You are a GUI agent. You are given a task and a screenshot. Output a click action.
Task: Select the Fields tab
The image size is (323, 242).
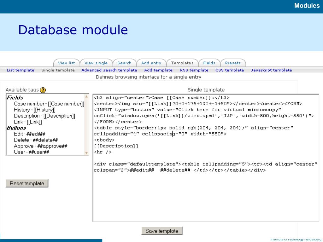pyautogui.click(x=209, y=63)
